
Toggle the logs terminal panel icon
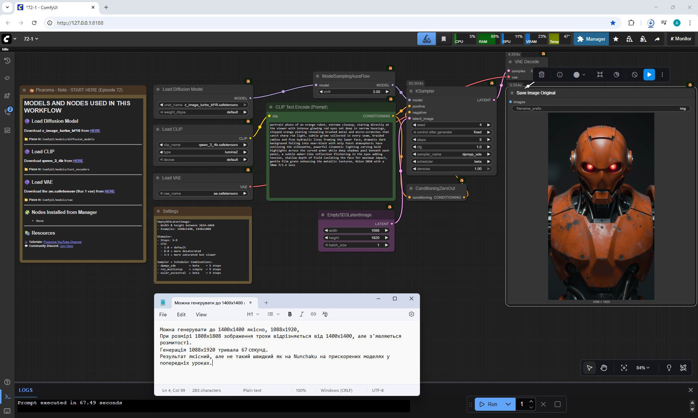point(7,397)
